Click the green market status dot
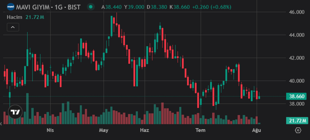This screenshot has height=140, width=310. coord(90,7)
